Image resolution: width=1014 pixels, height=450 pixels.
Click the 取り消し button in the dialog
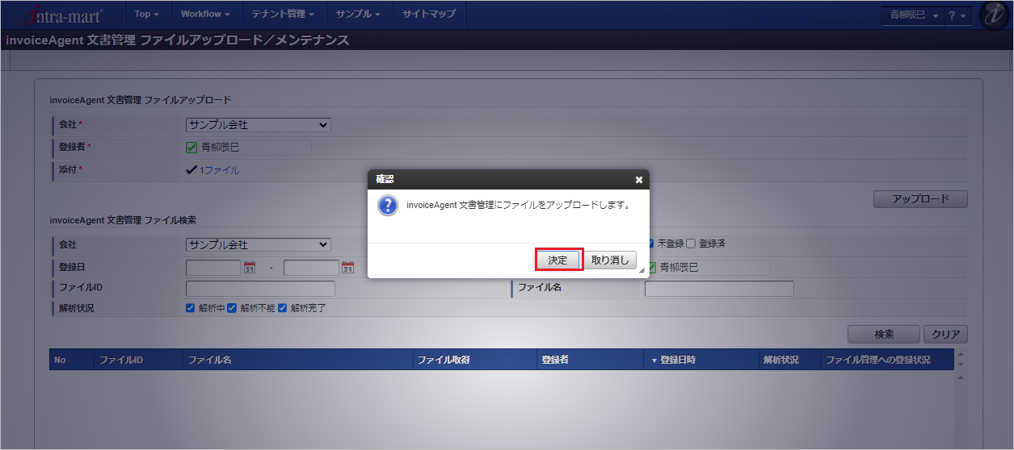tap(610, 260)
